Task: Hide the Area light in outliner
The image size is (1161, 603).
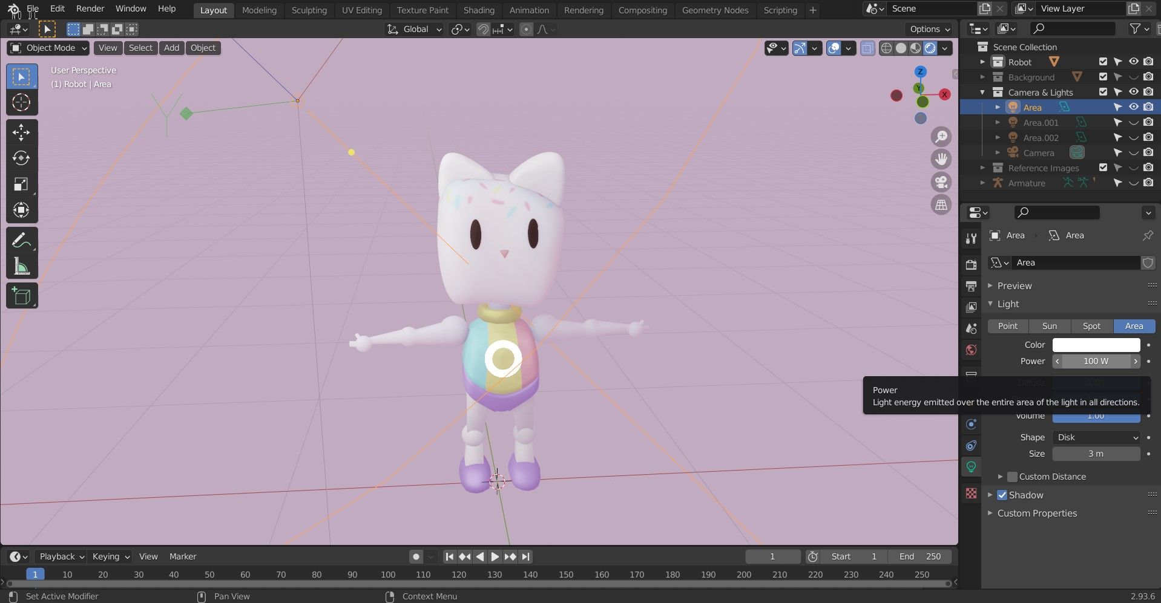Action: point(1133,107)
